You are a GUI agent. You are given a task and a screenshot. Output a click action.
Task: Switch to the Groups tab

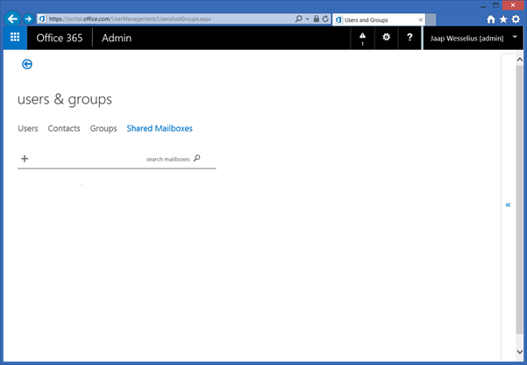pyautogui.click(x=103, y=128)
